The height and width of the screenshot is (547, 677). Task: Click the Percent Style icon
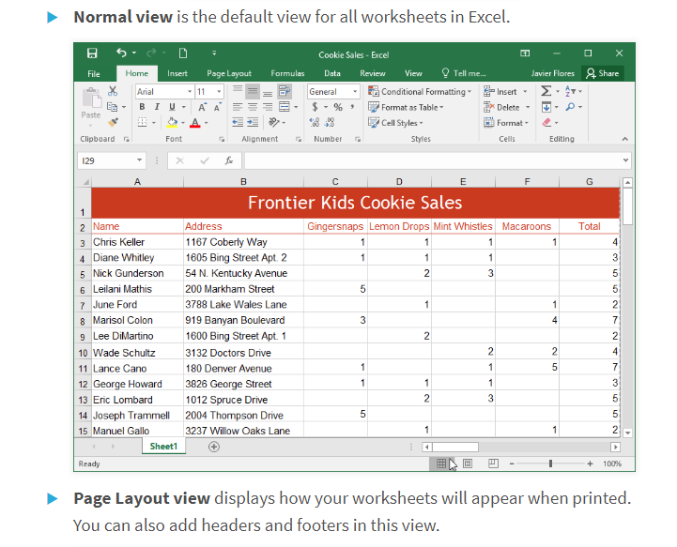coord(338,107)
